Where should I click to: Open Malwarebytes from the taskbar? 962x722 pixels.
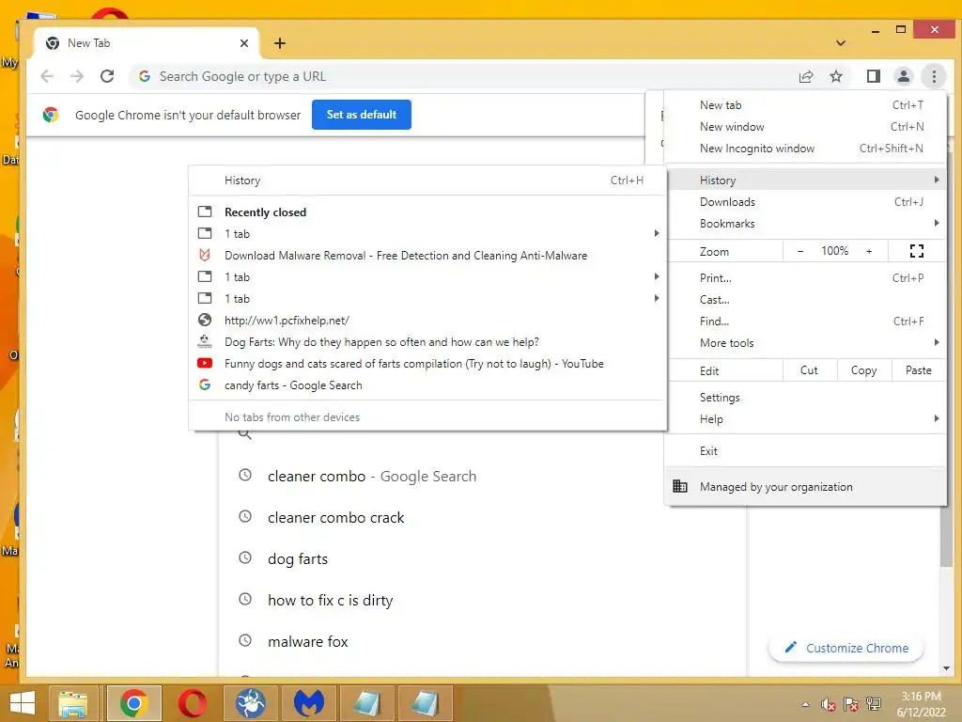coord(308,703)
